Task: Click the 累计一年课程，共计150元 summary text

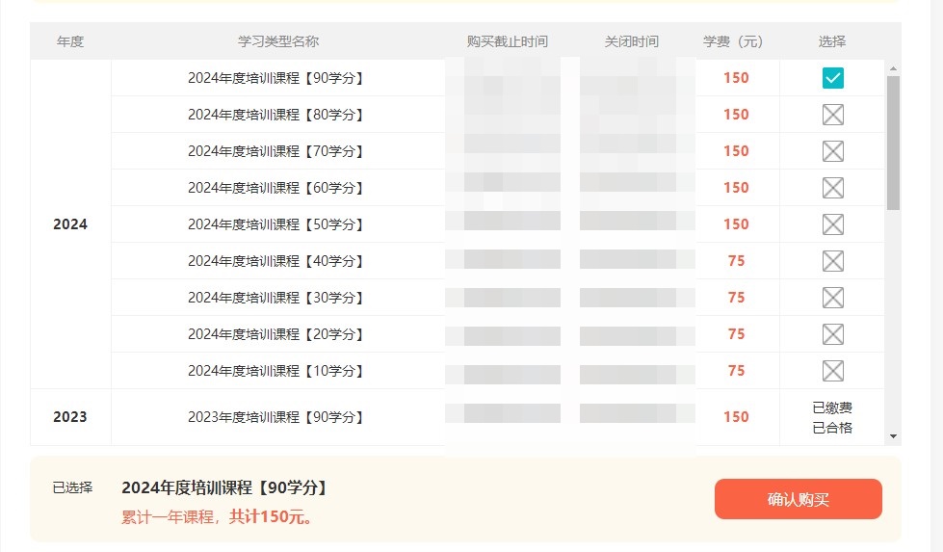Action: [x=217, y=516]
